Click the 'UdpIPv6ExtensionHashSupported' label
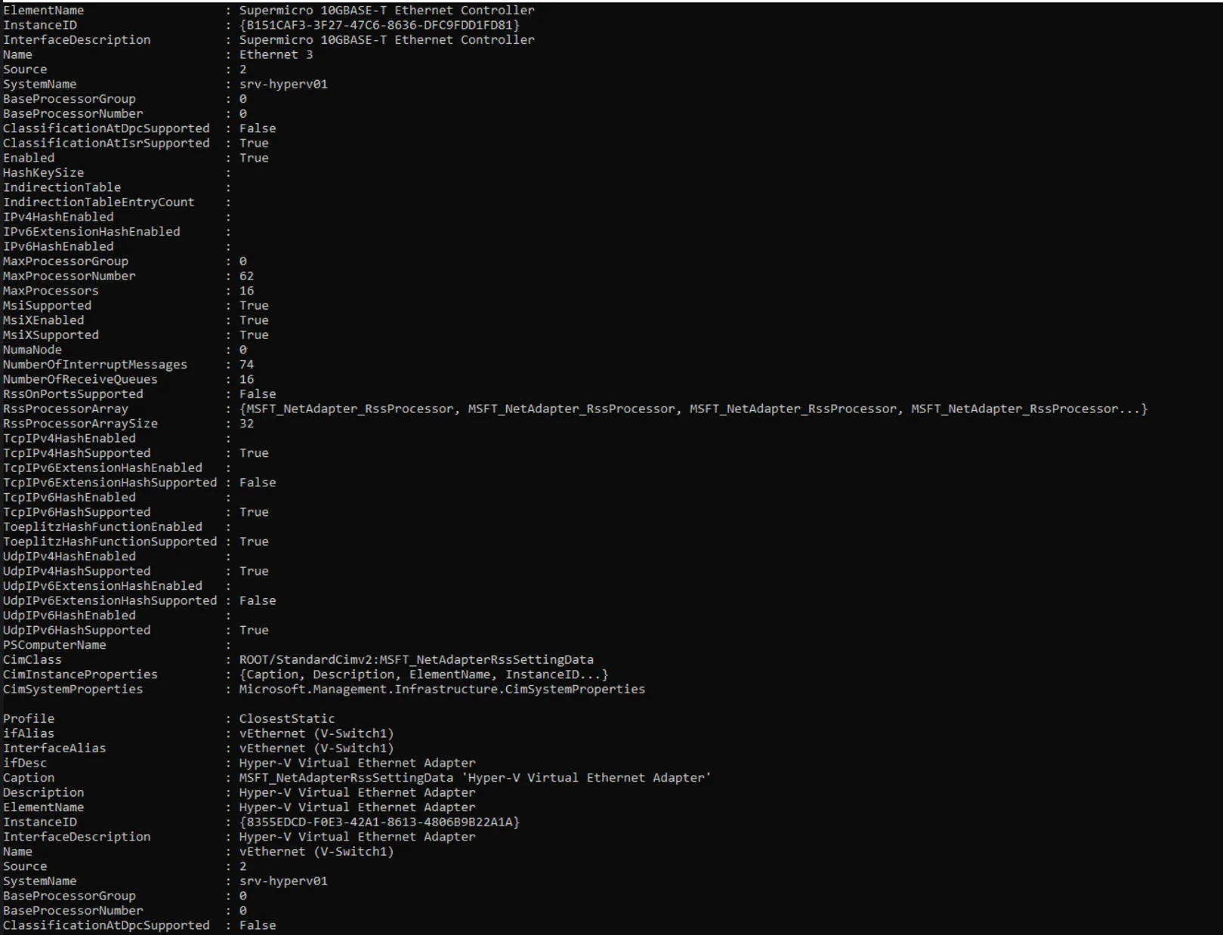This screenshot has width=1223, height=935. point(110,600)
